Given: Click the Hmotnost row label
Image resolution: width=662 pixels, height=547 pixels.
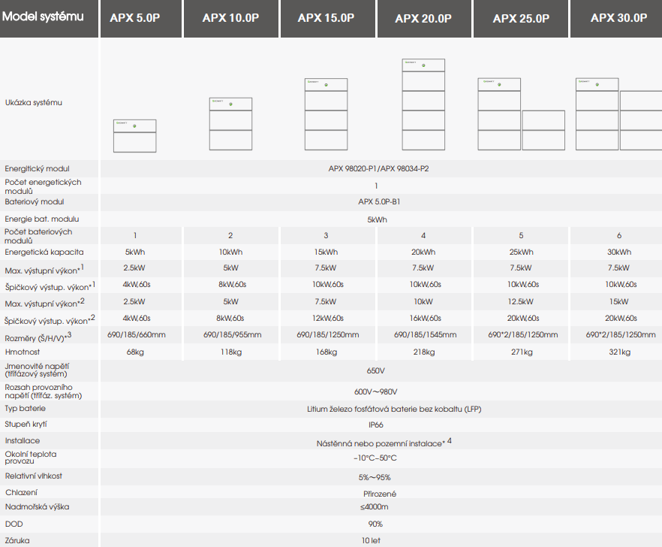Looking at the screenshot, I should click(x=23, y=352).
